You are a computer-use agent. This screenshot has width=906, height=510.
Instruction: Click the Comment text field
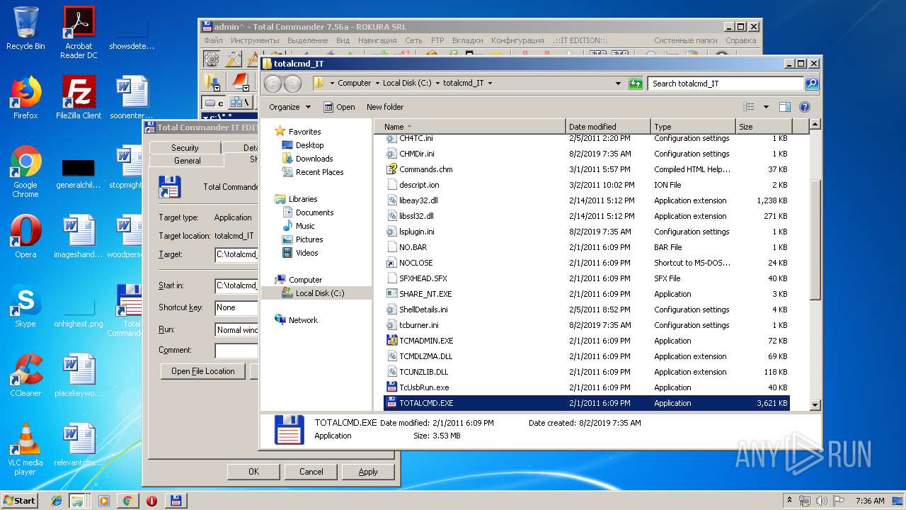(x=237, y=351)
